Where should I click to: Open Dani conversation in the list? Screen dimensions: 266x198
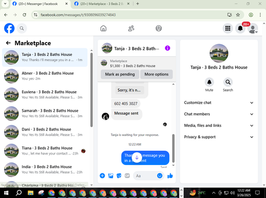click(45, 132)
